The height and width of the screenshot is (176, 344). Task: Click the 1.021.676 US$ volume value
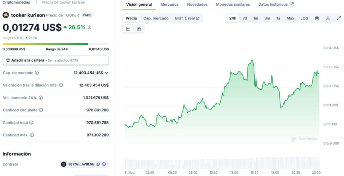pyautogui.click(x=96, y=98)
